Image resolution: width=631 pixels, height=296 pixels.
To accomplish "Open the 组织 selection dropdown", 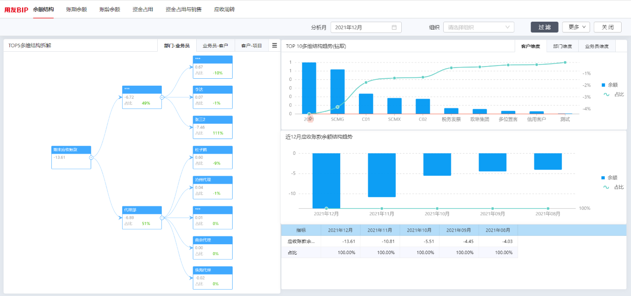I will point(479,28).
